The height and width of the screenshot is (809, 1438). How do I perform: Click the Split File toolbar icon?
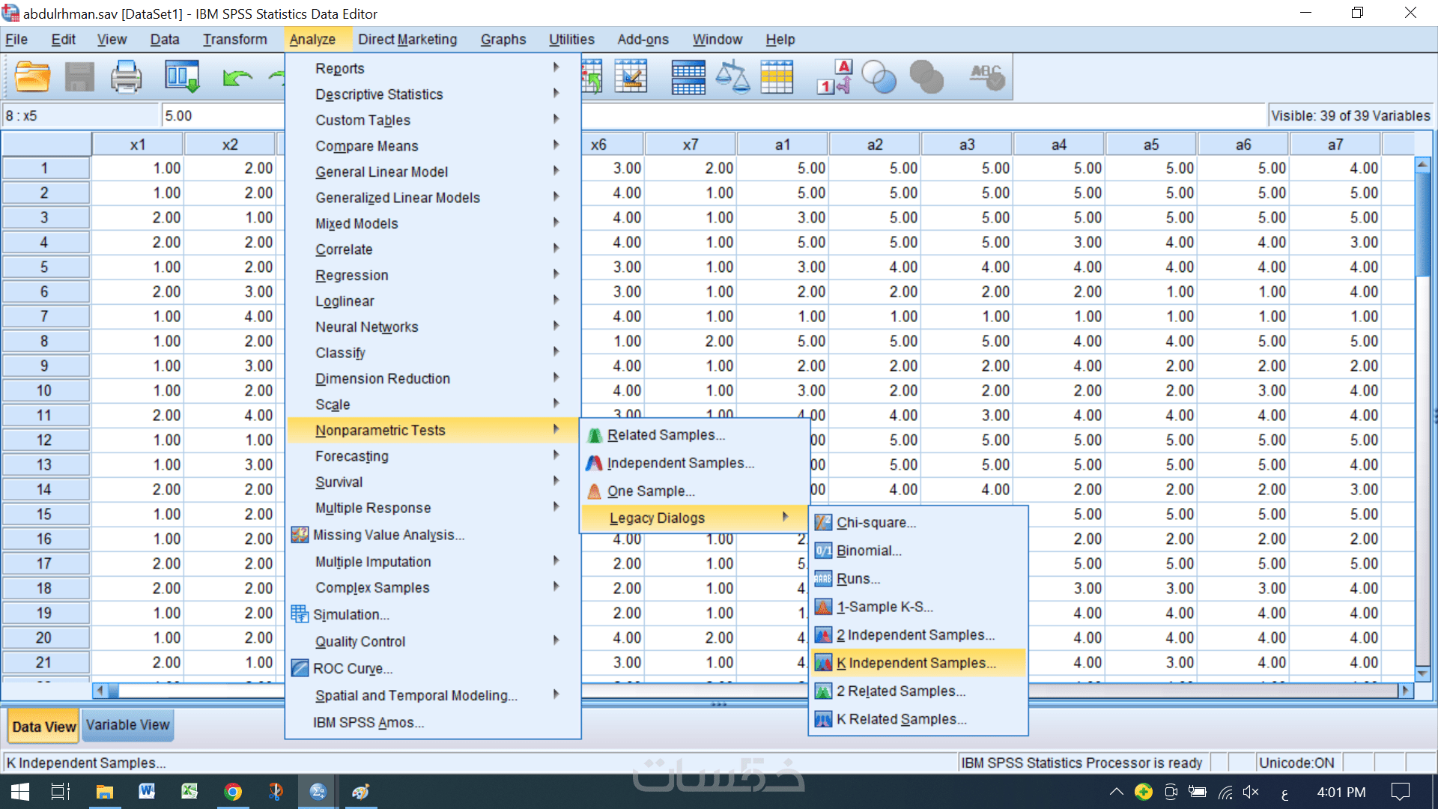click(x=688, y=77)
